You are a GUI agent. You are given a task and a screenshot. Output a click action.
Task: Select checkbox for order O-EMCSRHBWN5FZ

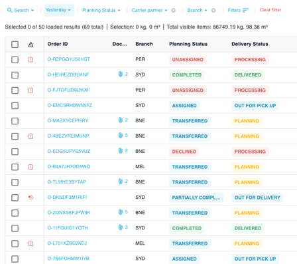[x=15, y=106]
